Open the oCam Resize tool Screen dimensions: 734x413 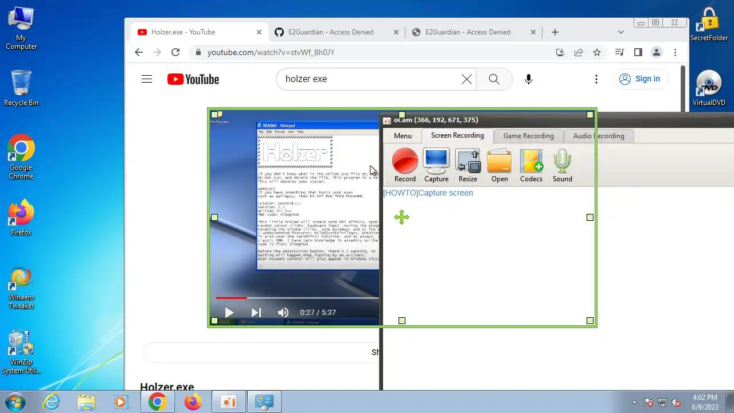[x=467, y=166]
